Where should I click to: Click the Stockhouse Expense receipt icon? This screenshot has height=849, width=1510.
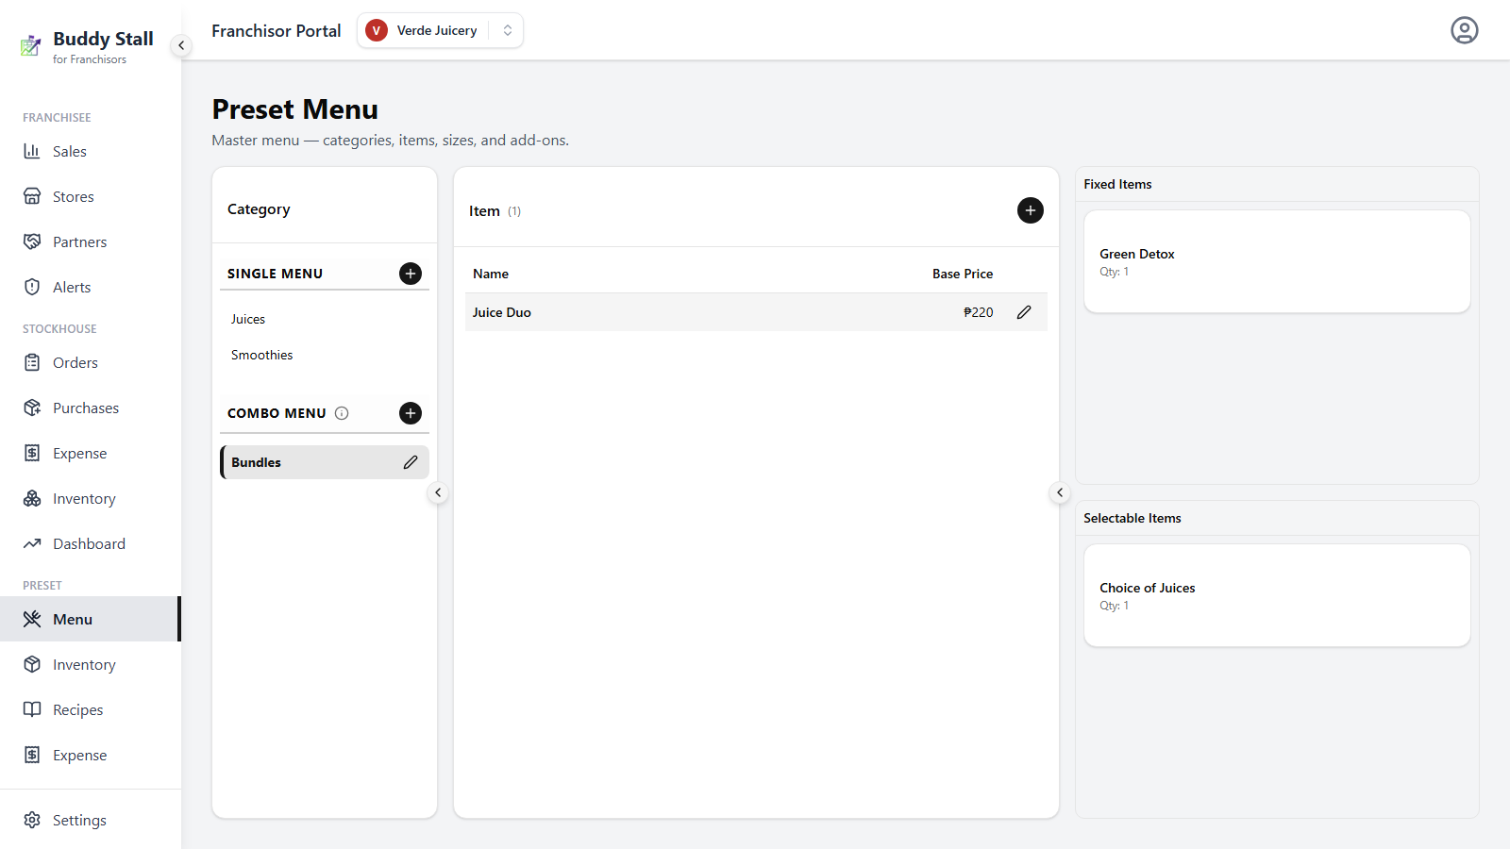(32, 453)
